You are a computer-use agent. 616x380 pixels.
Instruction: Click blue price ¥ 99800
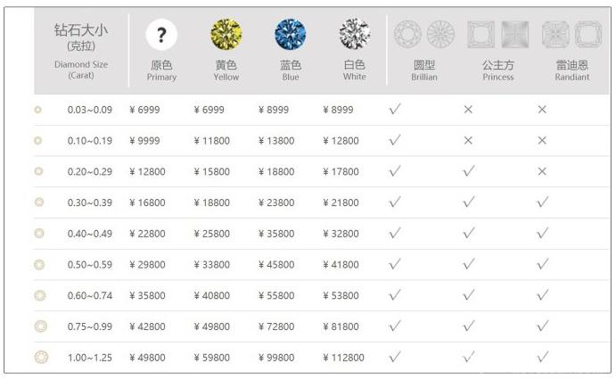[276, 358]
